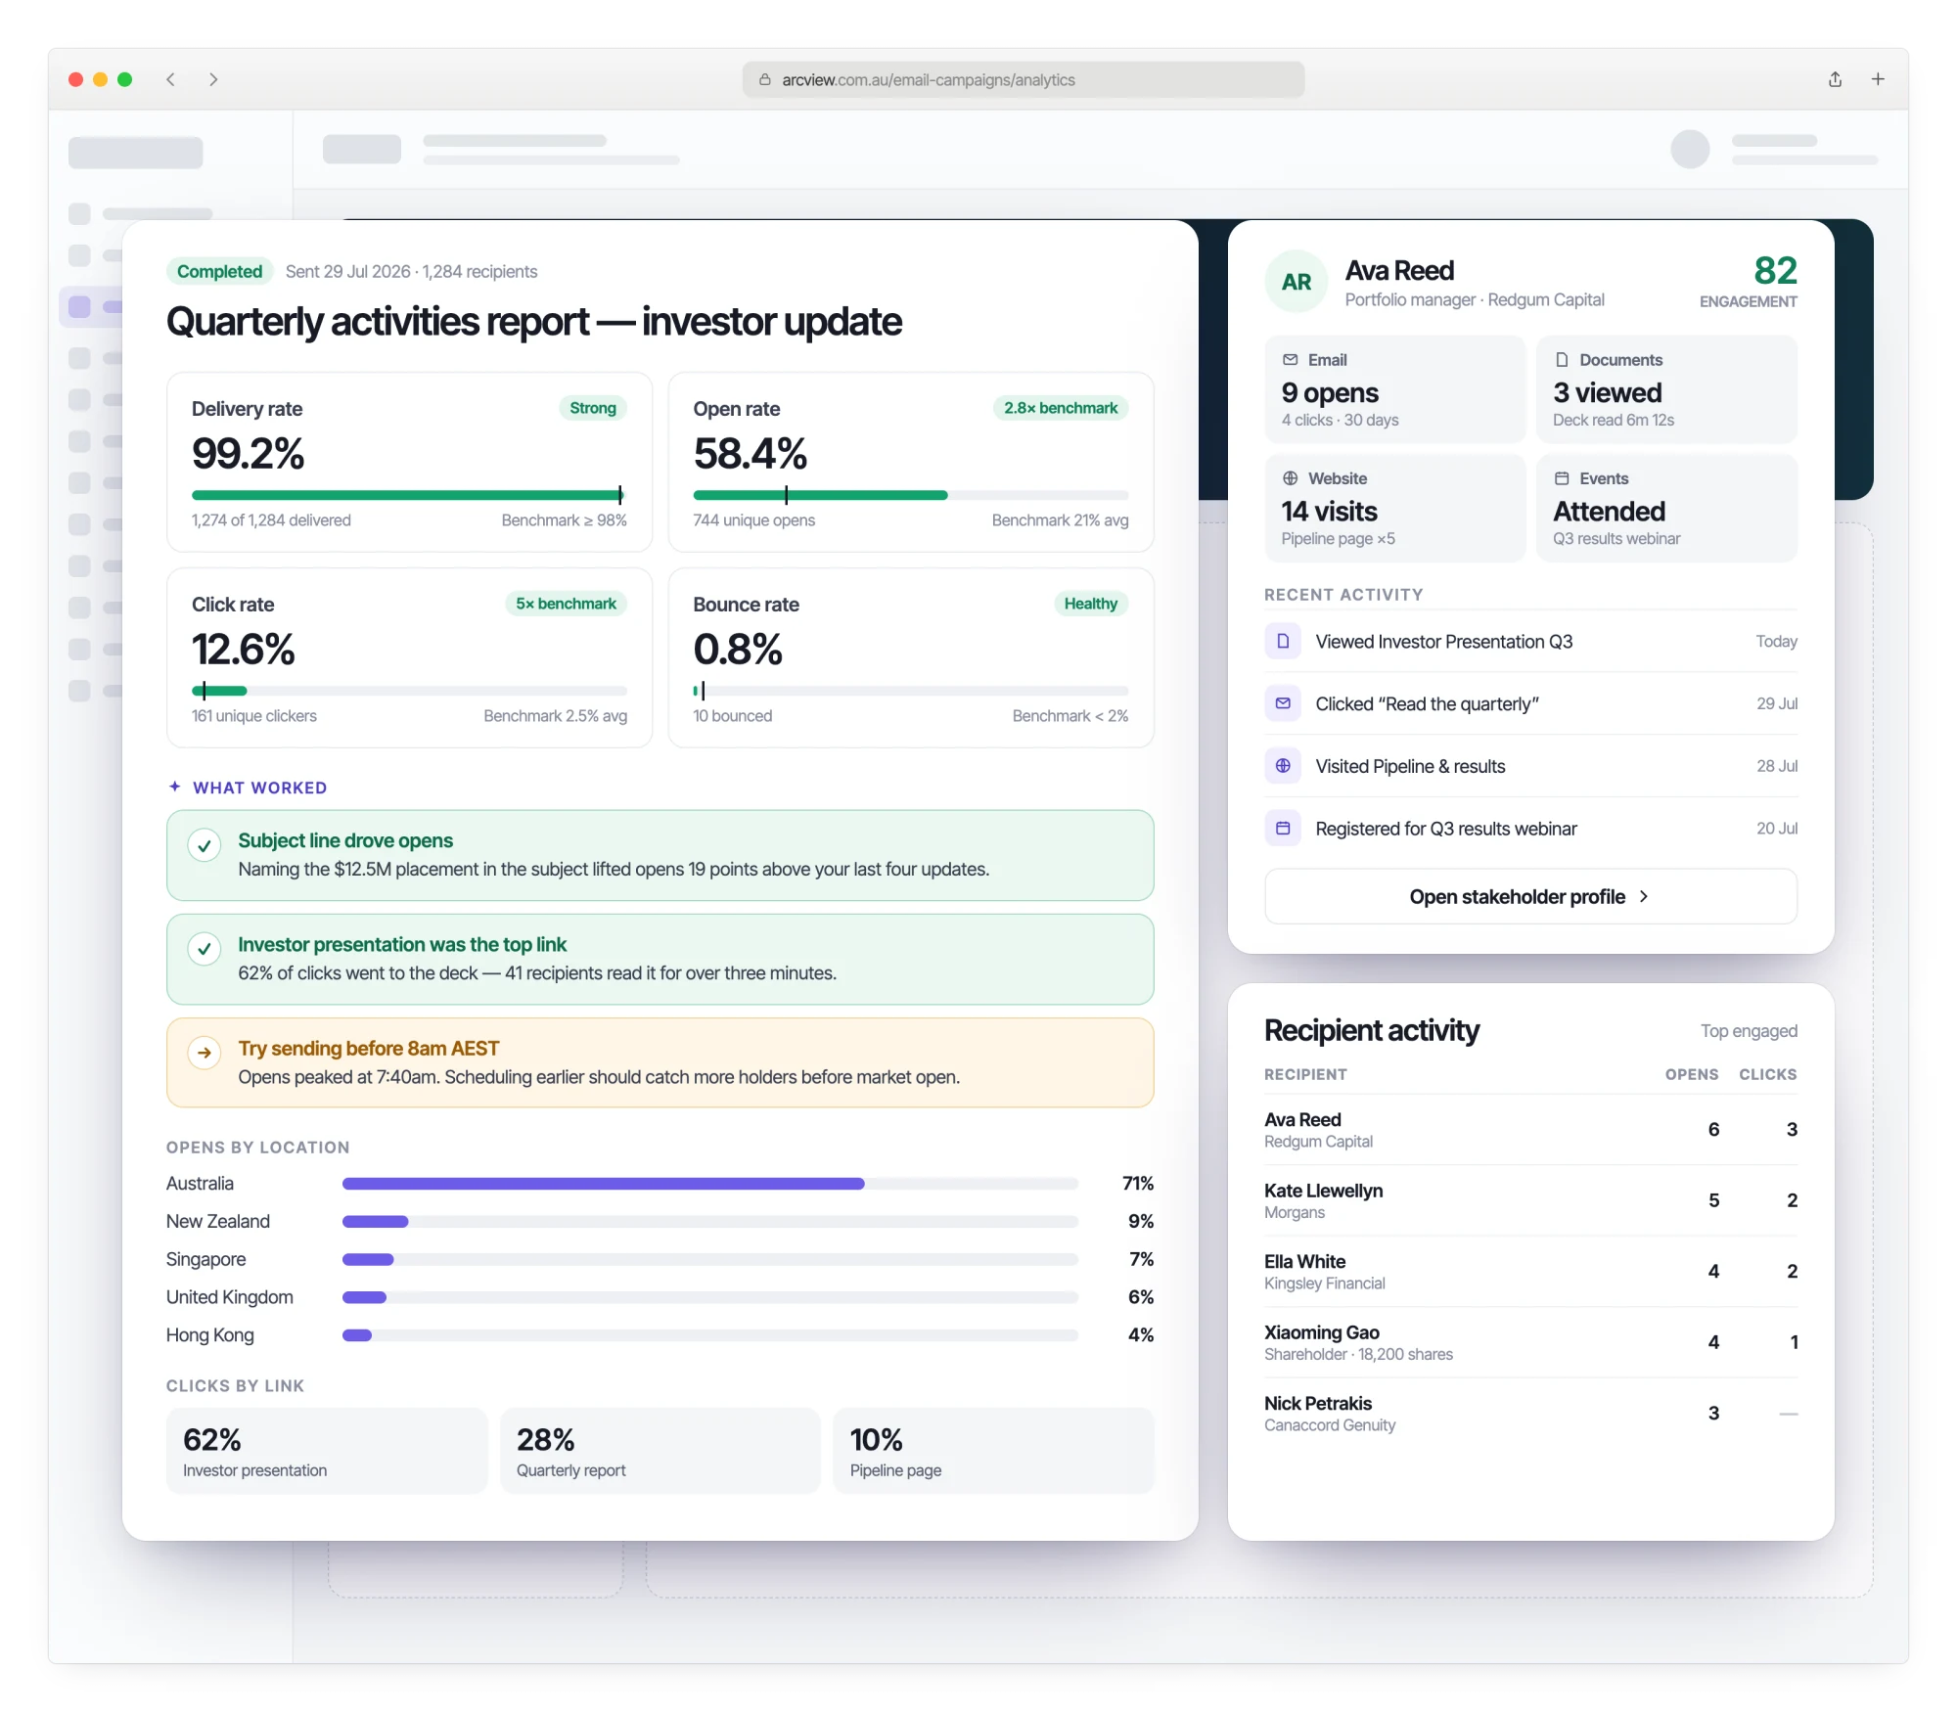Open Visited Pipeline & results activity

(x=1530, y=766)
